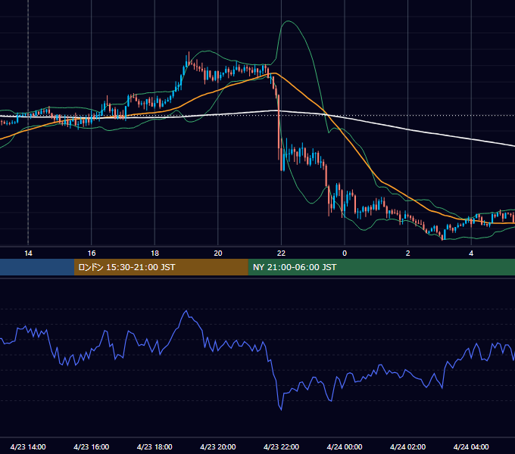Click the candlestick high near 19:00
515x454 pixels.
189,52
